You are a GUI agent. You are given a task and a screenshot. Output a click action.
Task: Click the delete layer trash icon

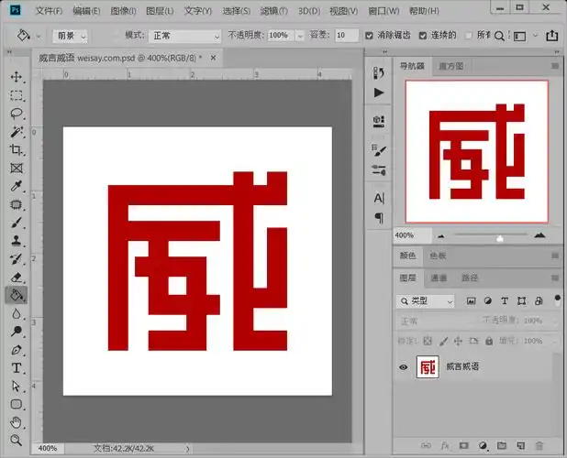point(539,445)
